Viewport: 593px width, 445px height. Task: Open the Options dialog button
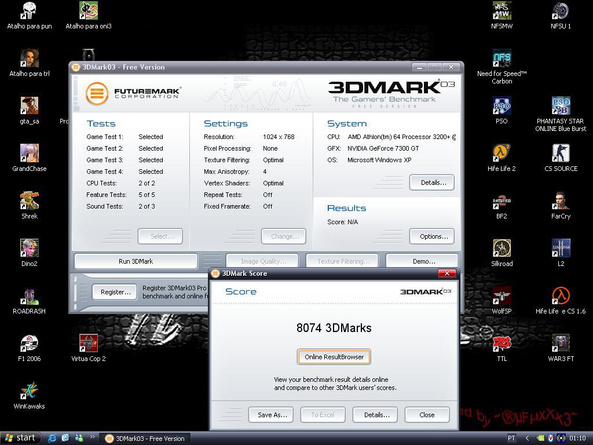[x=432, y=236]
